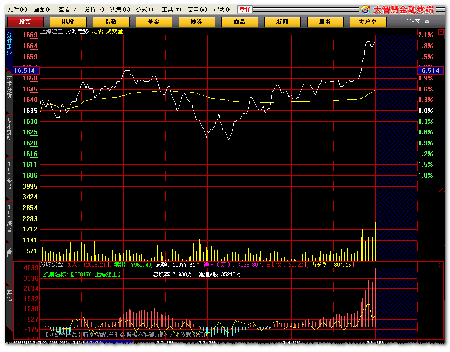Click the 流通A股:35246万 text
450x352 pixels.
click(220, 274)
